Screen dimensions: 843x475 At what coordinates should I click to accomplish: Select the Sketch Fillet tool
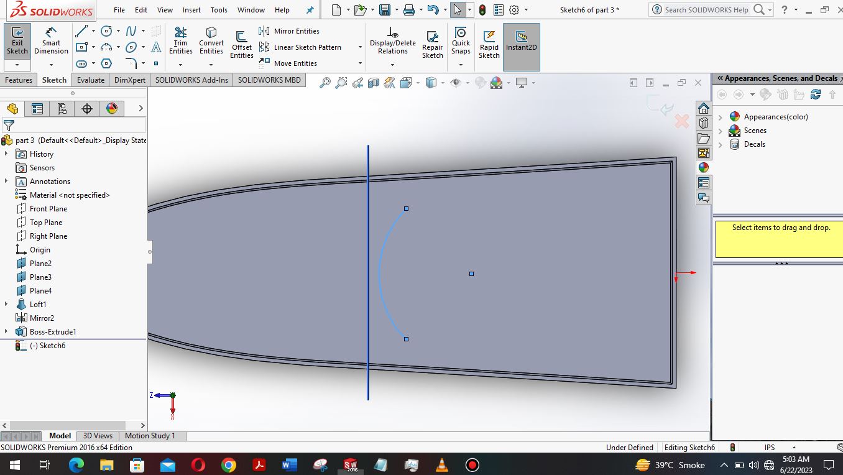tap(131, 63)
